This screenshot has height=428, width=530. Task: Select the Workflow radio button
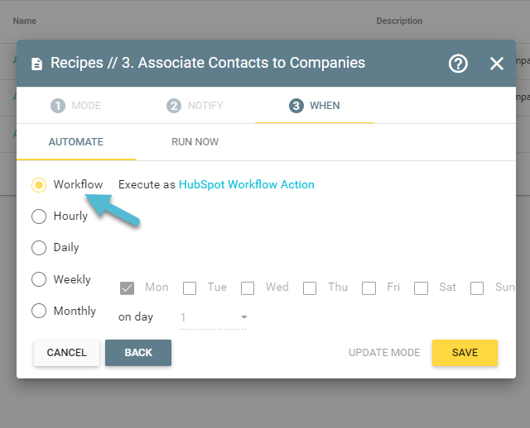(x=39, y=185)
